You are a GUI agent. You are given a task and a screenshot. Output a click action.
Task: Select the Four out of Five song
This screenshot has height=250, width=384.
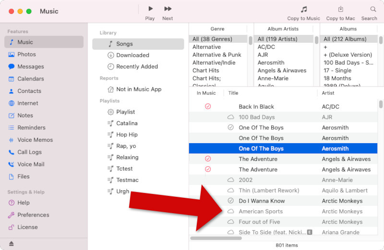pyautogui.click(x=283, y=222)
